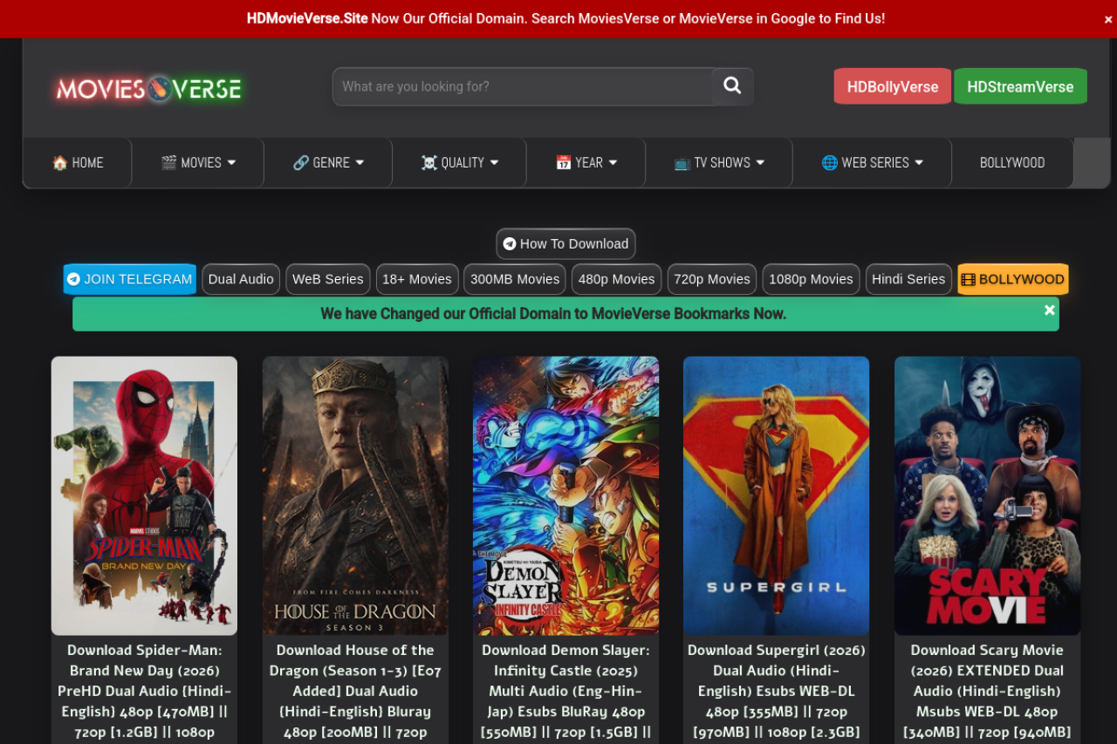The width and height of the screenshot is (1117, 744).
Task: Open Download Demon Slayer: Infinity Castle title link
Action: tap(565, 692)
